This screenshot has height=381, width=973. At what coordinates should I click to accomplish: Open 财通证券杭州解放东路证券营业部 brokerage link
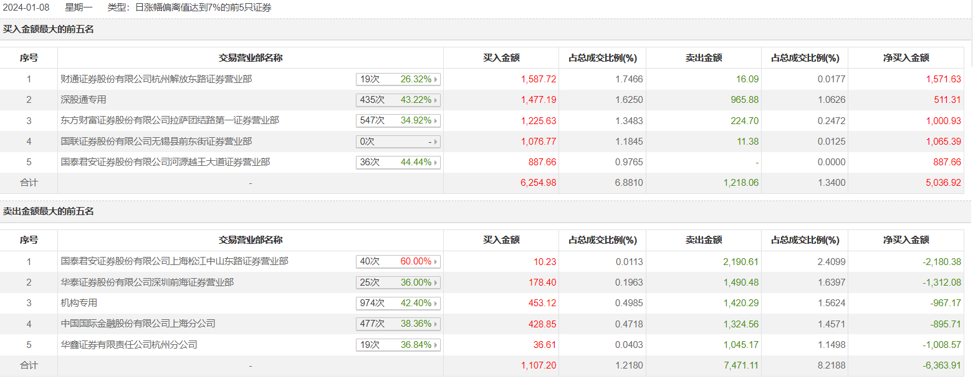click(156, 79)
